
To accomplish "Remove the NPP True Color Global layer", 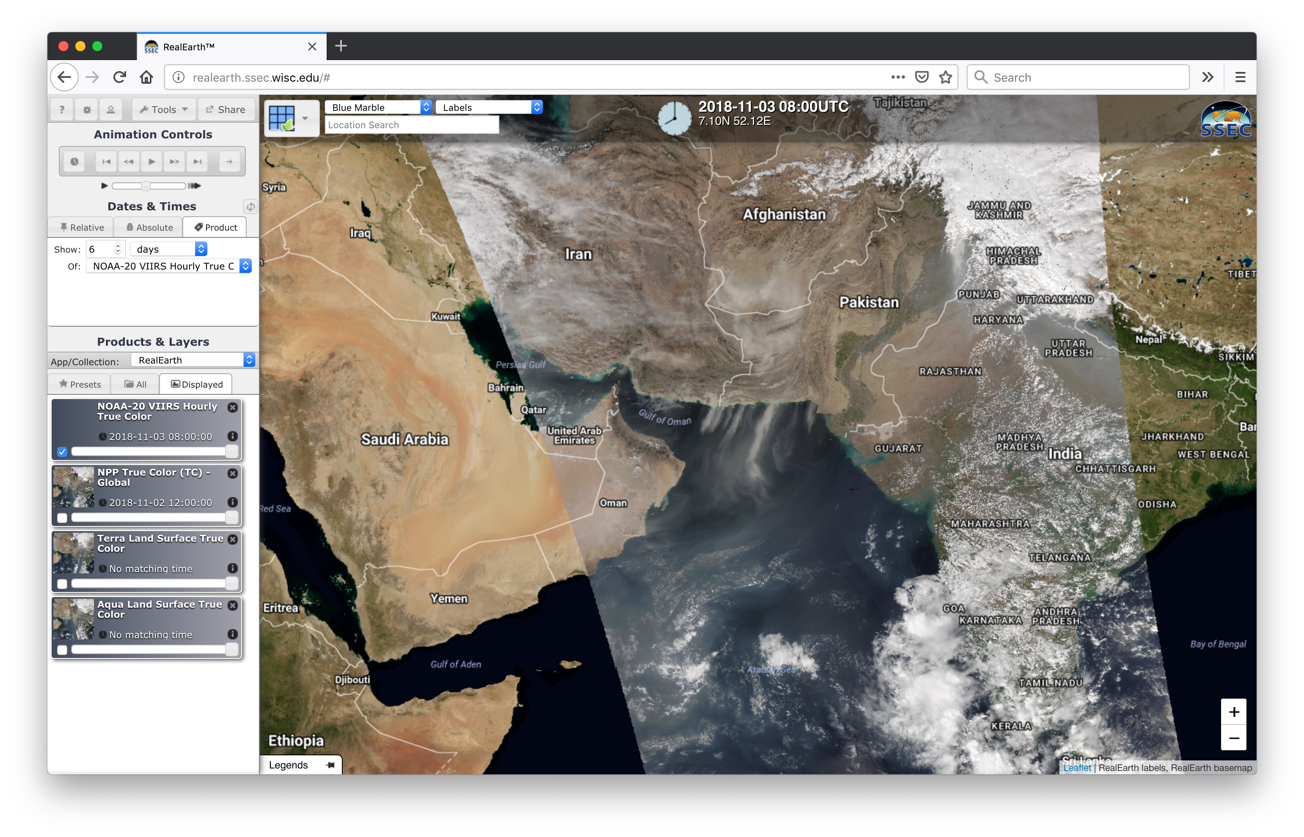I will coord(233,474).
